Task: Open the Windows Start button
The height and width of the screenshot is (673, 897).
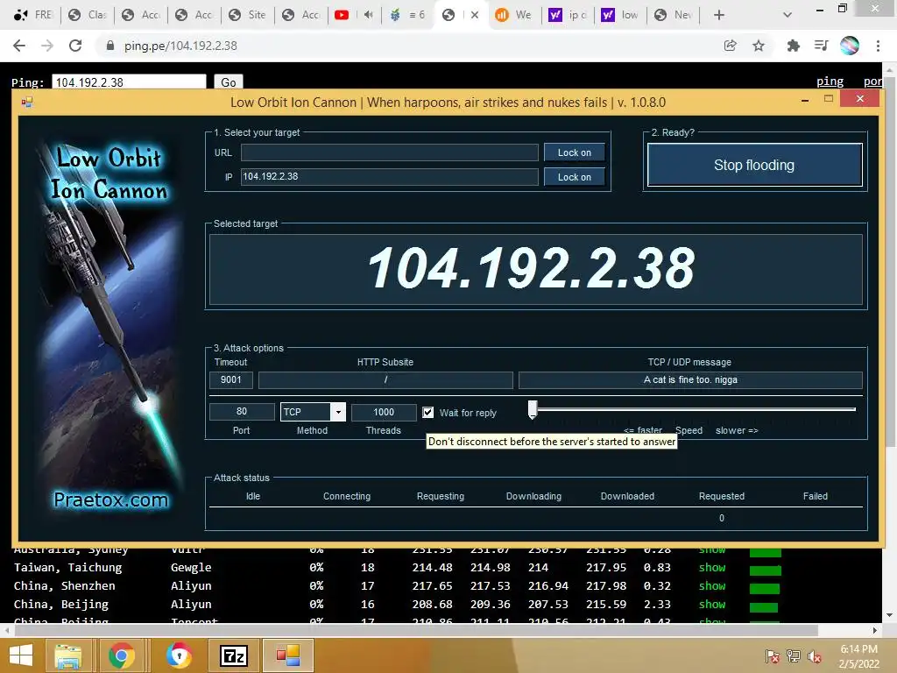Action: tap(21, 655)
